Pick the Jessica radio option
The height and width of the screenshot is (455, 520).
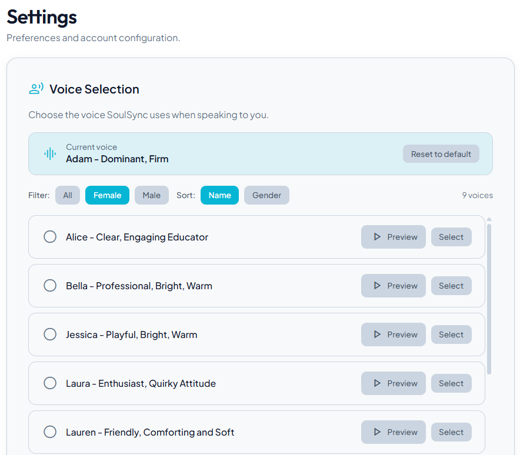click(x=50, y=334)
